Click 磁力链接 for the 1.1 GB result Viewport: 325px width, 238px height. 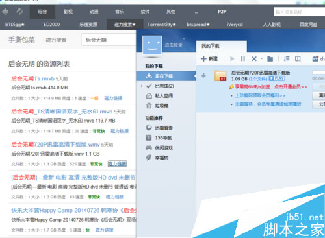[117, 164]
